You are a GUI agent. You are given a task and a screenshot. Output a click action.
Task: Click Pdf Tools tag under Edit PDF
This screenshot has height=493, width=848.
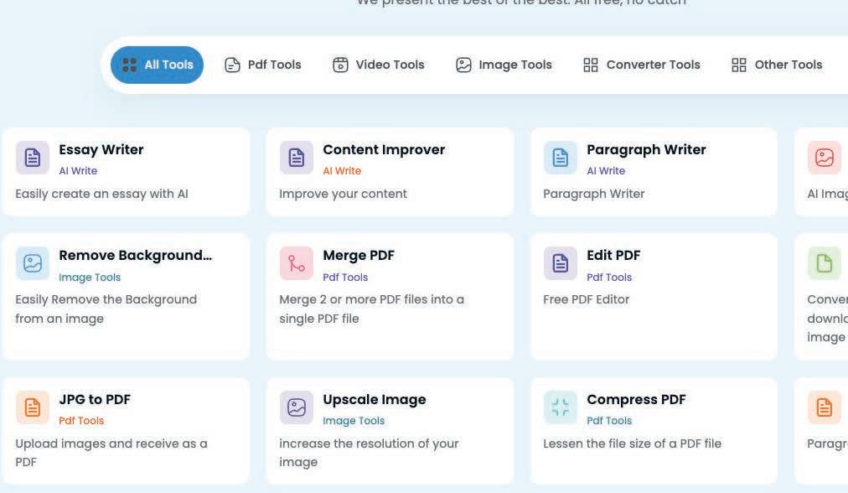pyautogui.click(x=609, y=277)
